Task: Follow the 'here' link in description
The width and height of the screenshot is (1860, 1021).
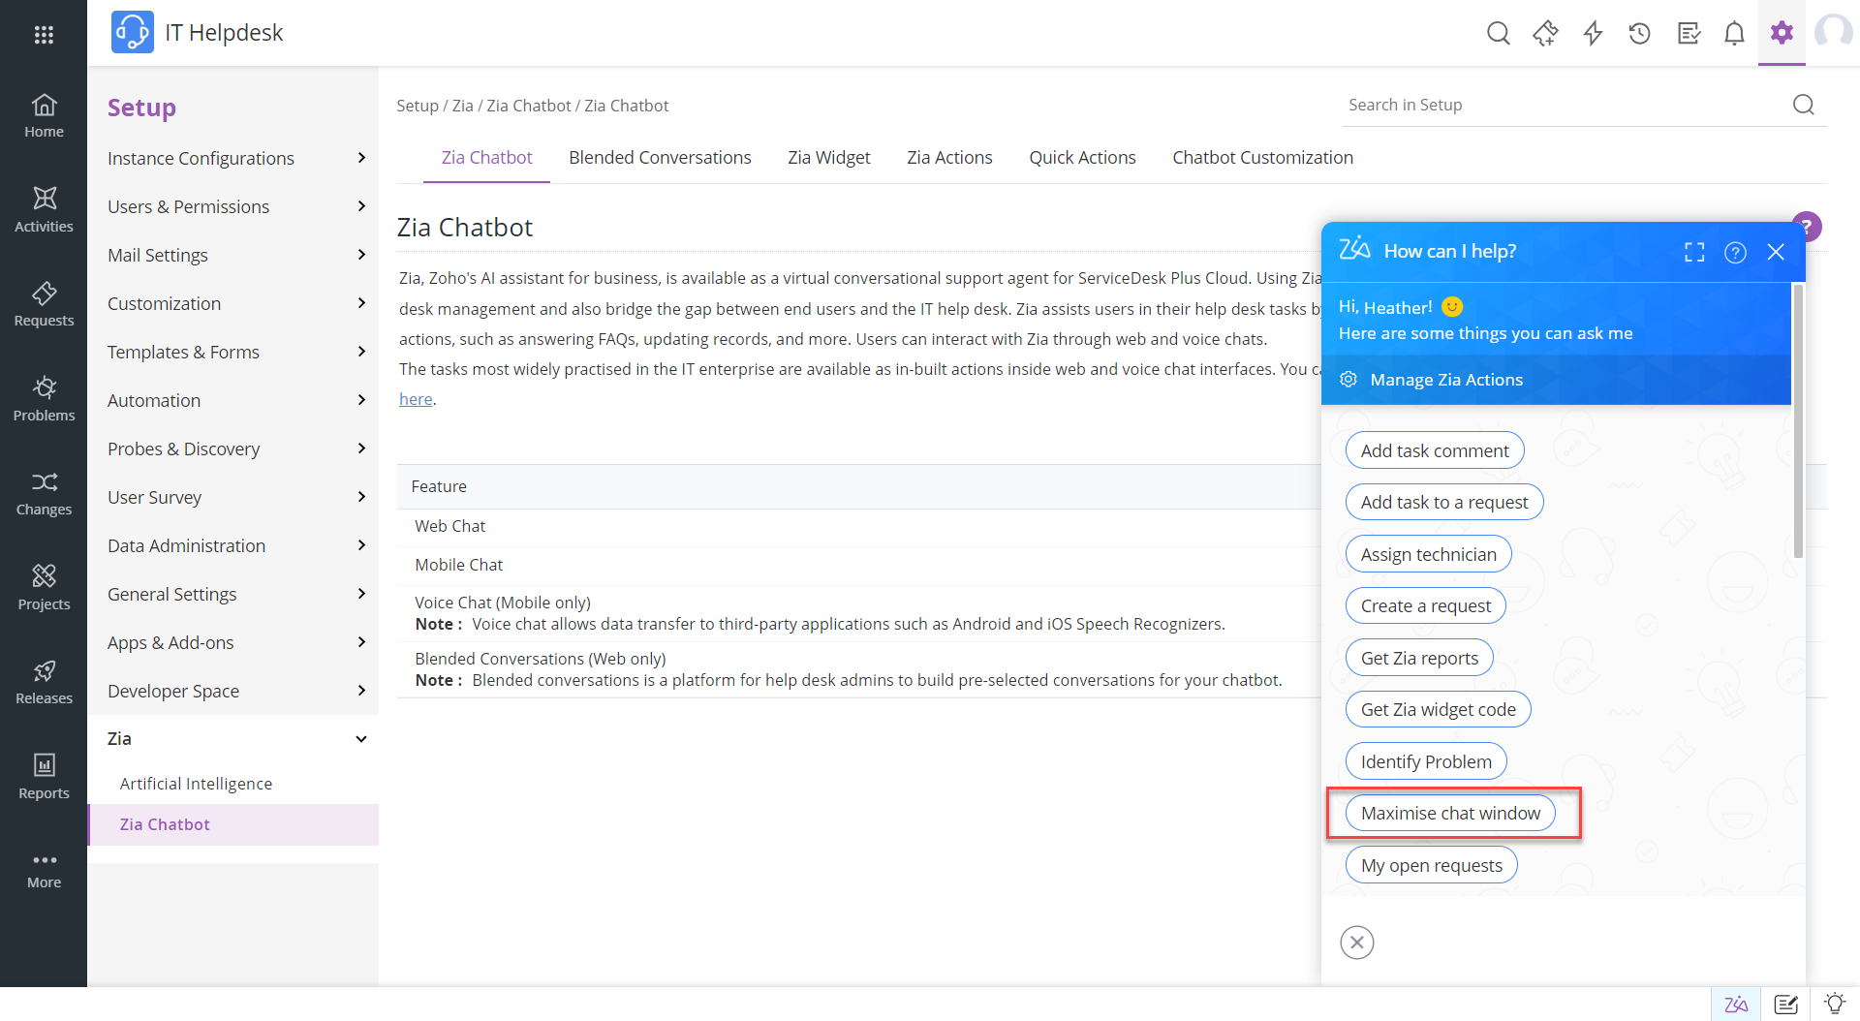Action: [416, 399]
